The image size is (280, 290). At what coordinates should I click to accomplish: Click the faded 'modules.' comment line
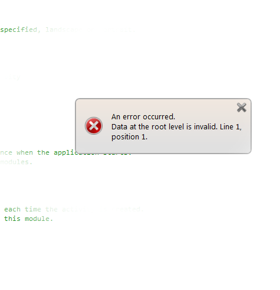[16, 162]
